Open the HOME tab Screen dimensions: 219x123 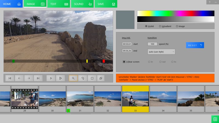point(11,4)
